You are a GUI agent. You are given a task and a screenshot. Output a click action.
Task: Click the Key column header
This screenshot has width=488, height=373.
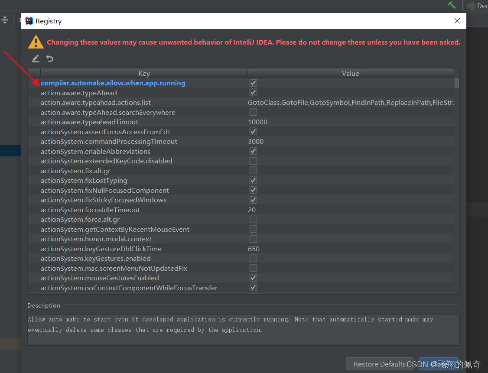(x=144, y=73)
